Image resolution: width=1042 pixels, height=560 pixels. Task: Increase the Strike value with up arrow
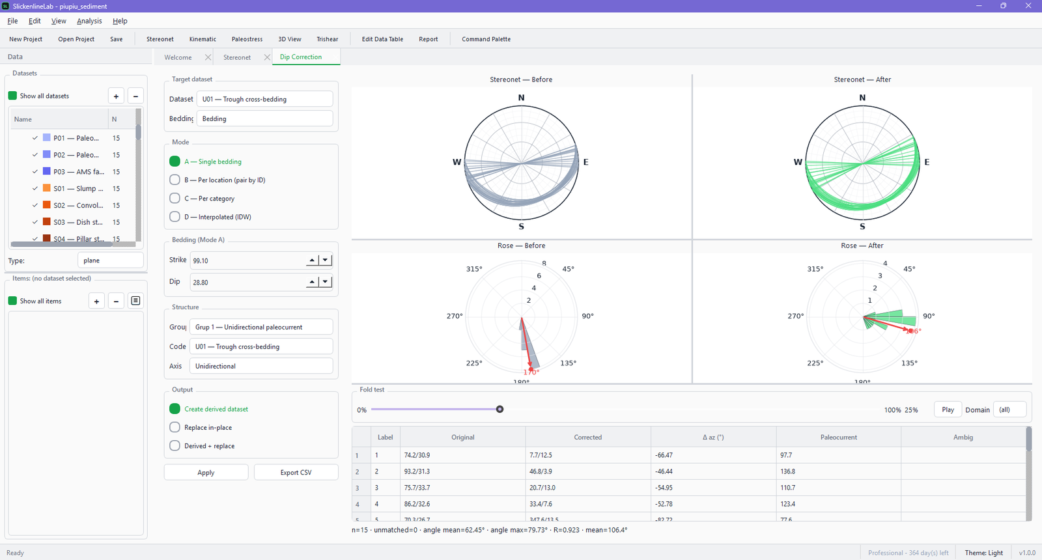(x=312, y=260)
